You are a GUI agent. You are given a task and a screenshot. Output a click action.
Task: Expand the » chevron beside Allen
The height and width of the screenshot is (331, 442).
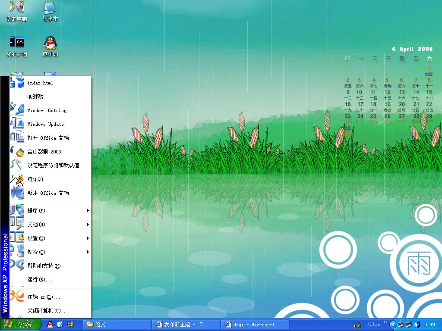click(385, 322)
